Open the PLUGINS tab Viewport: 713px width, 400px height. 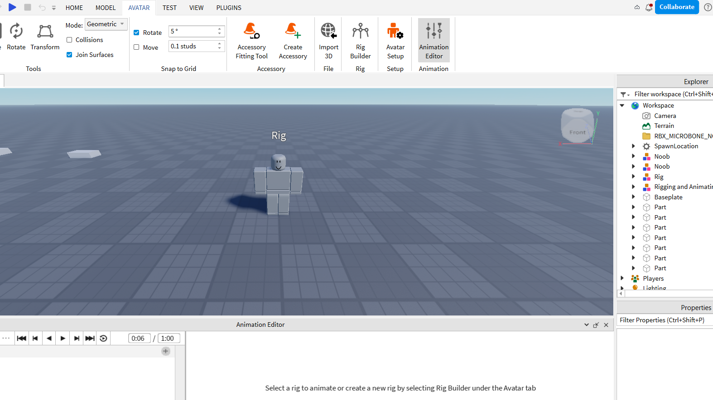point(229,8)
